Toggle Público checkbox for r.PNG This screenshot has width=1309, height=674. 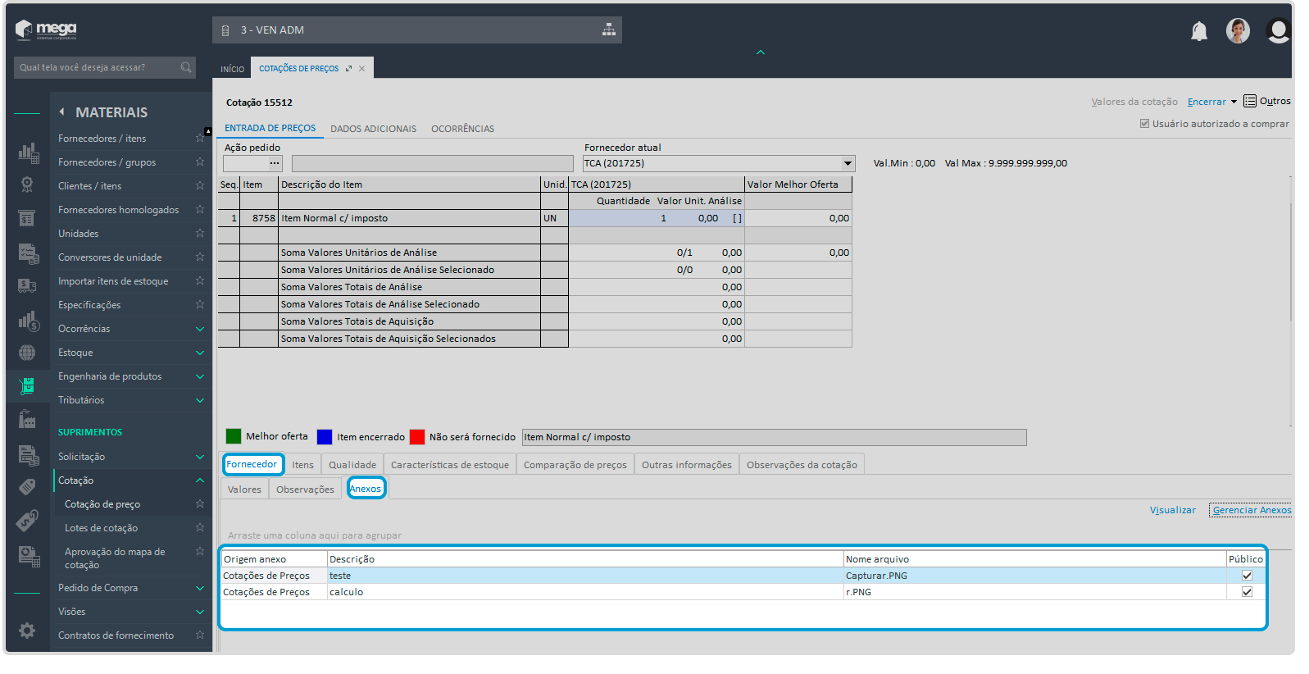click(x=1247, y=592)
